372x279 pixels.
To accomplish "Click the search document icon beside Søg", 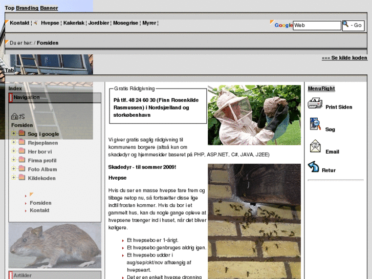I will tap(315, 124).
